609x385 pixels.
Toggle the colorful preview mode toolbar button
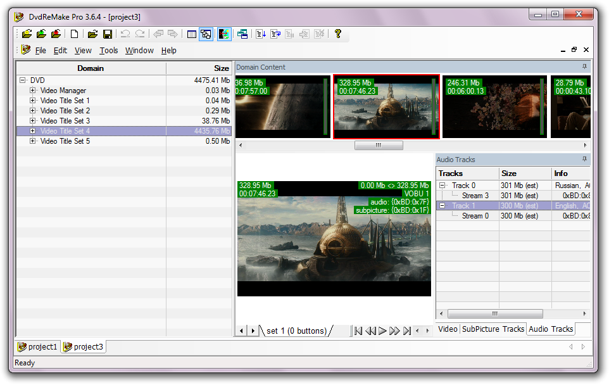[224, 34]
